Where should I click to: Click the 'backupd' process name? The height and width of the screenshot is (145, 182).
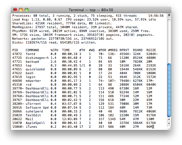coord(32,62)
